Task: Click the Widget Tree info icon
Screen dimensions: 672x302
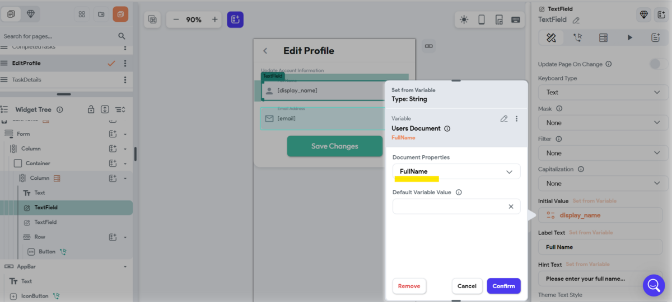Action: point(60,110)
